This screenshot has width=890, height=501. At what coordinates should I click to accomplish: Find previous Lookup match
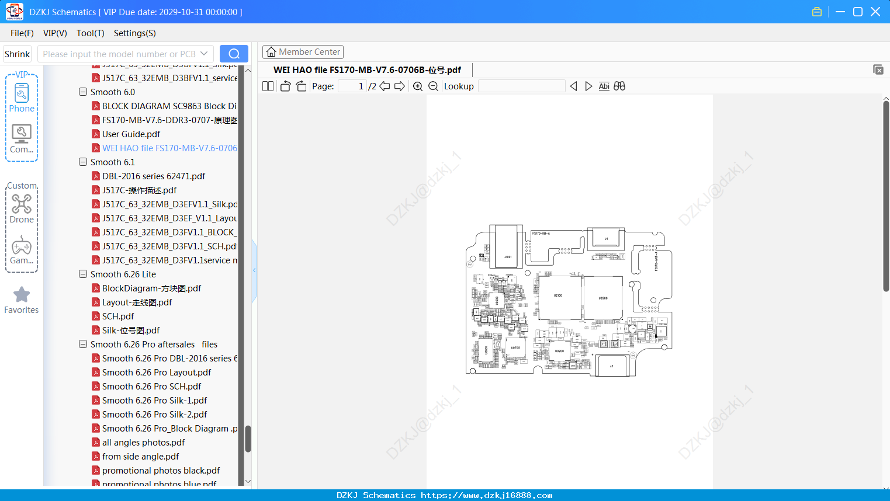click(x=573, y=86)
